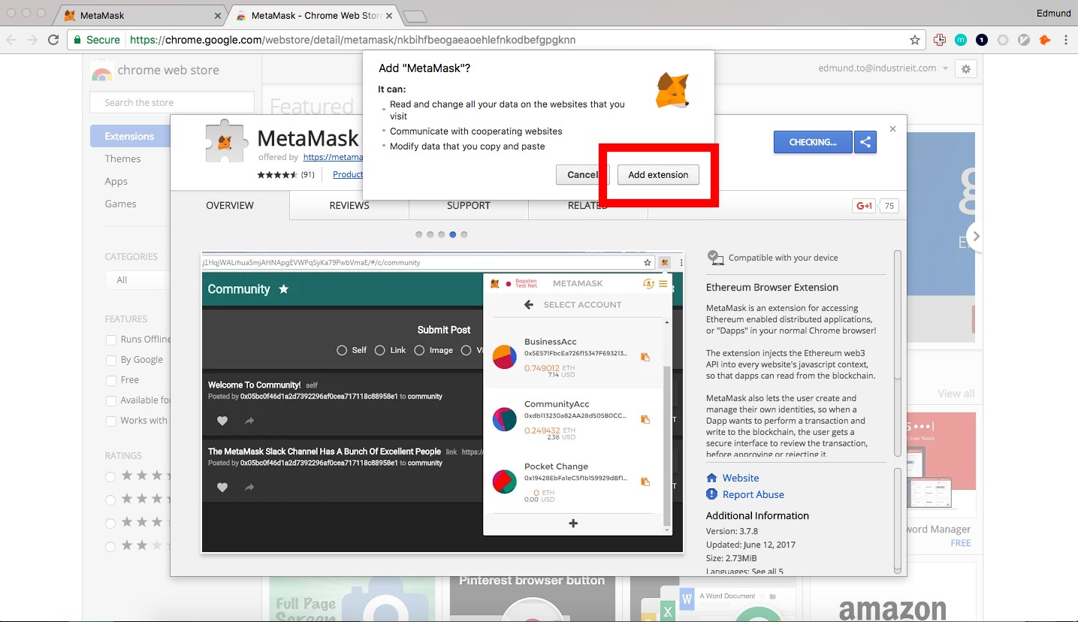
Task: Open the teal 'm' extension icon
Action: point(961,40)
